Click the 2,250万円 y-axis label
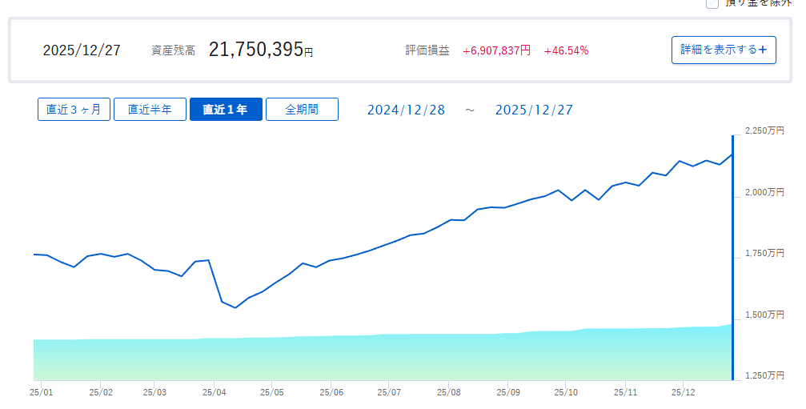Image resolution: width=806 pixels, height=409 pixels. click(x=764, y=130)
